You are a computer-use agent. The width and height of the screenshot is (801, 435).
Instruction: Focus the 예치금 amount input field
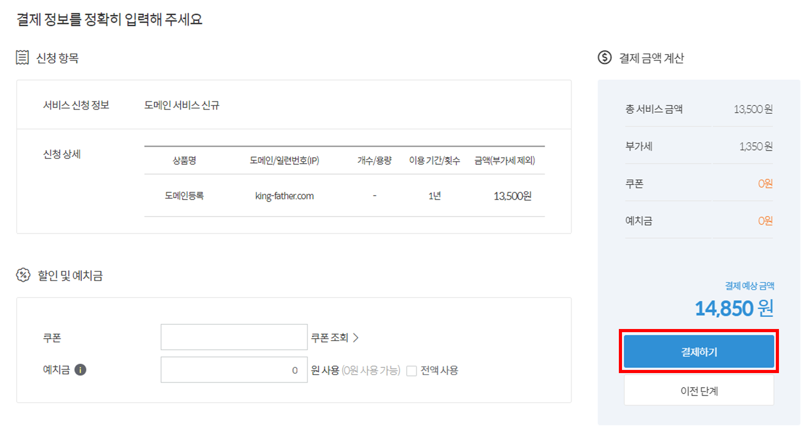coord(234,370)
